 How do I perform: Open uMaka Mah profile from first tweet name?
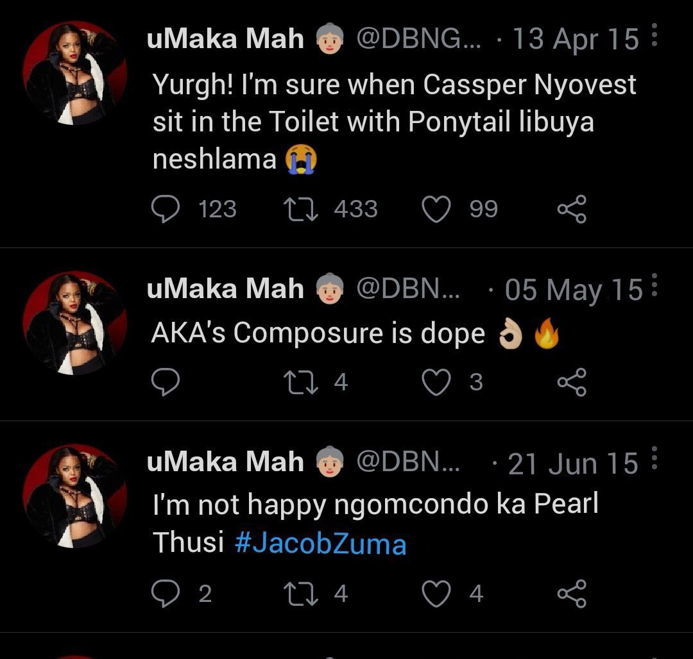point(225,38)
